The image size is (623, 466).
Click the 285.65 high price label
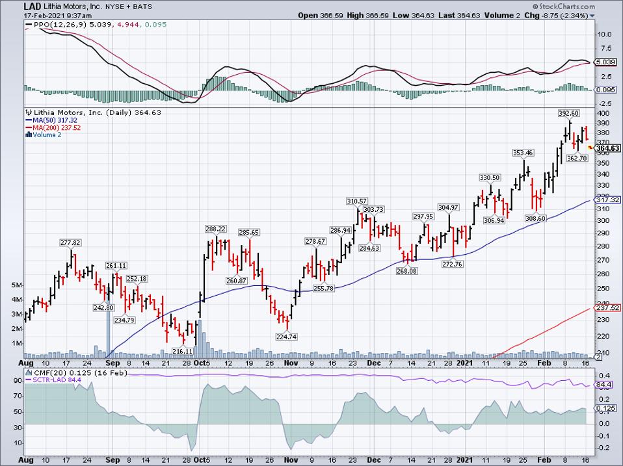click(248, 232)
